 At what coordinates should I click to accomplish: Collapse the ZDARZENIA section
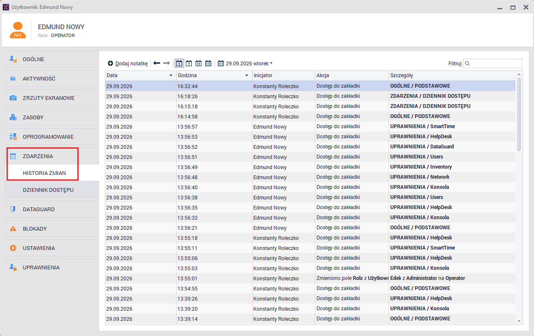point(52,156)
